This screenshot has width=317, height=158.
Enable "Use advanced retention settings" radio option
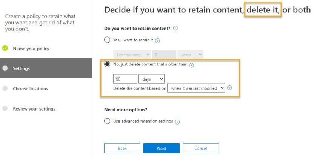(107, 121)
